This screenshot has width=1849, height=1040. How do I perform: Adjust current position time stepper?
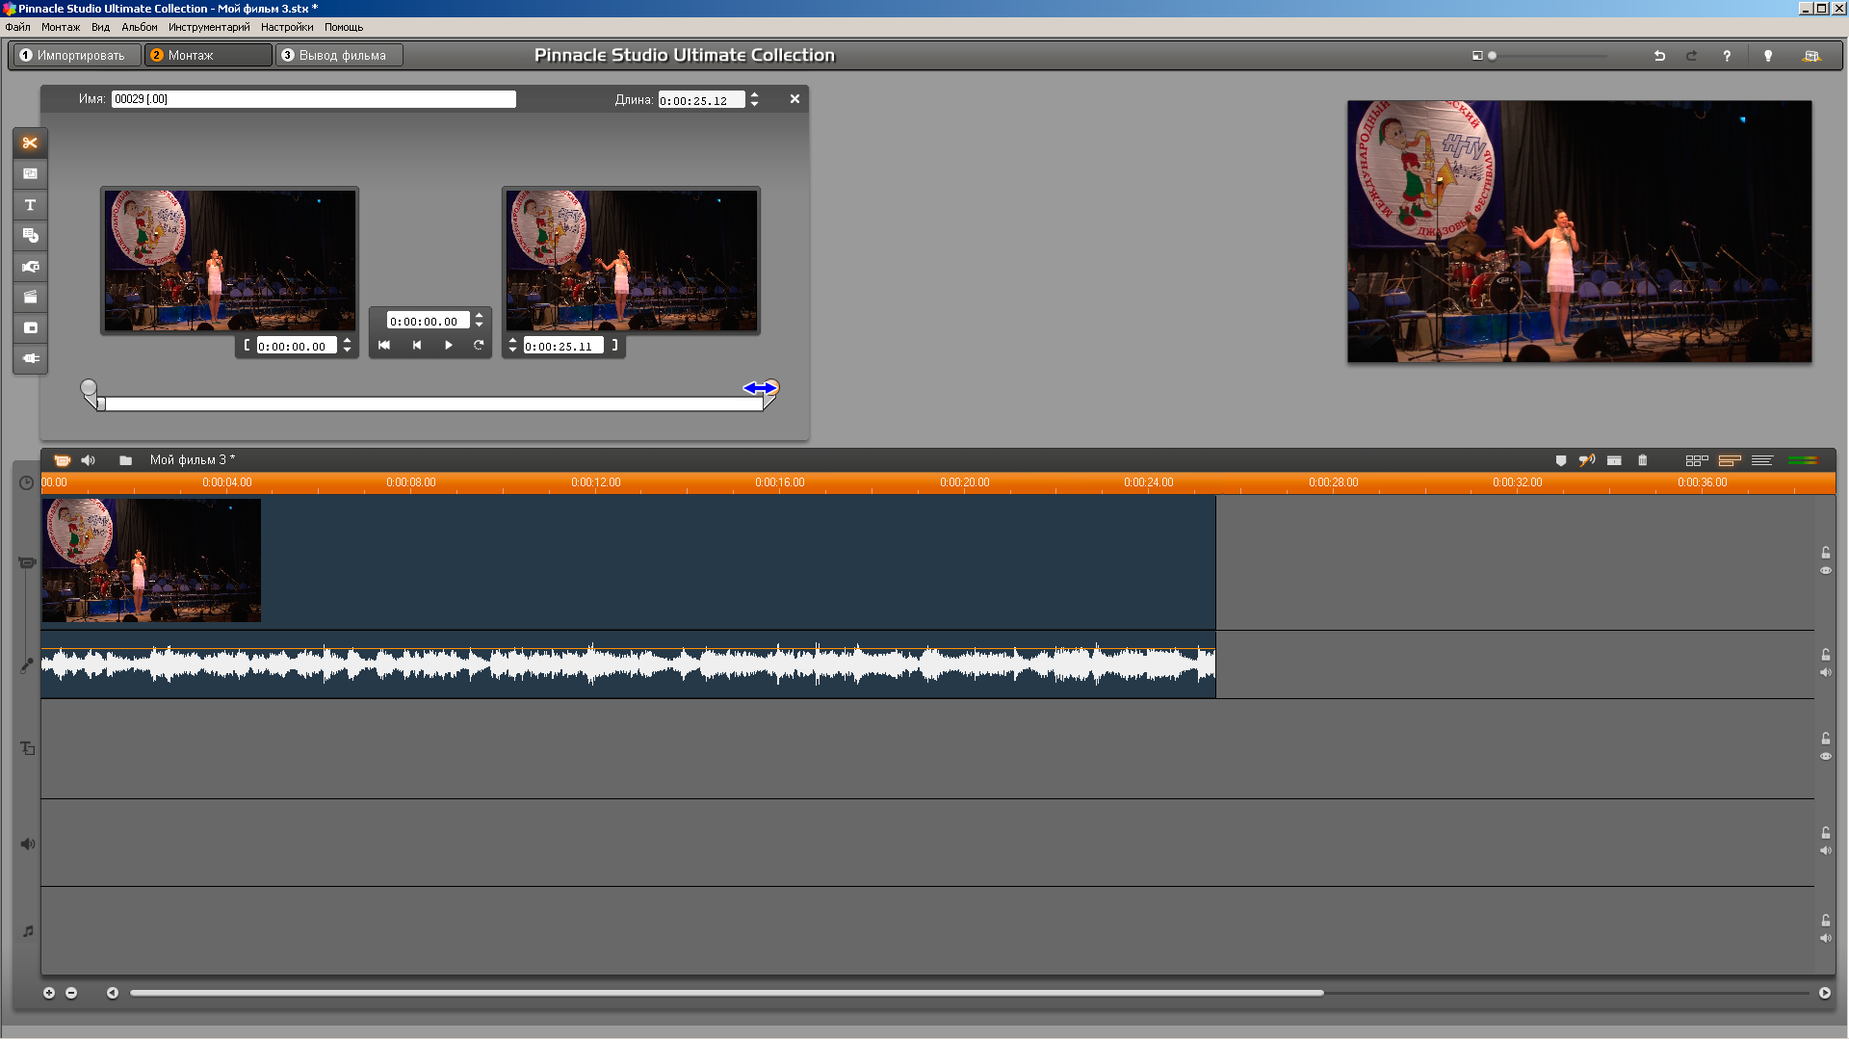pyautogui.click(x=479, y=321)
